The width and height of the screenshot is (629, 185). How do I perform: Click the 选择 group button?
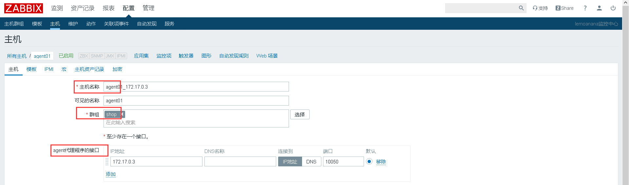[299, 114]
